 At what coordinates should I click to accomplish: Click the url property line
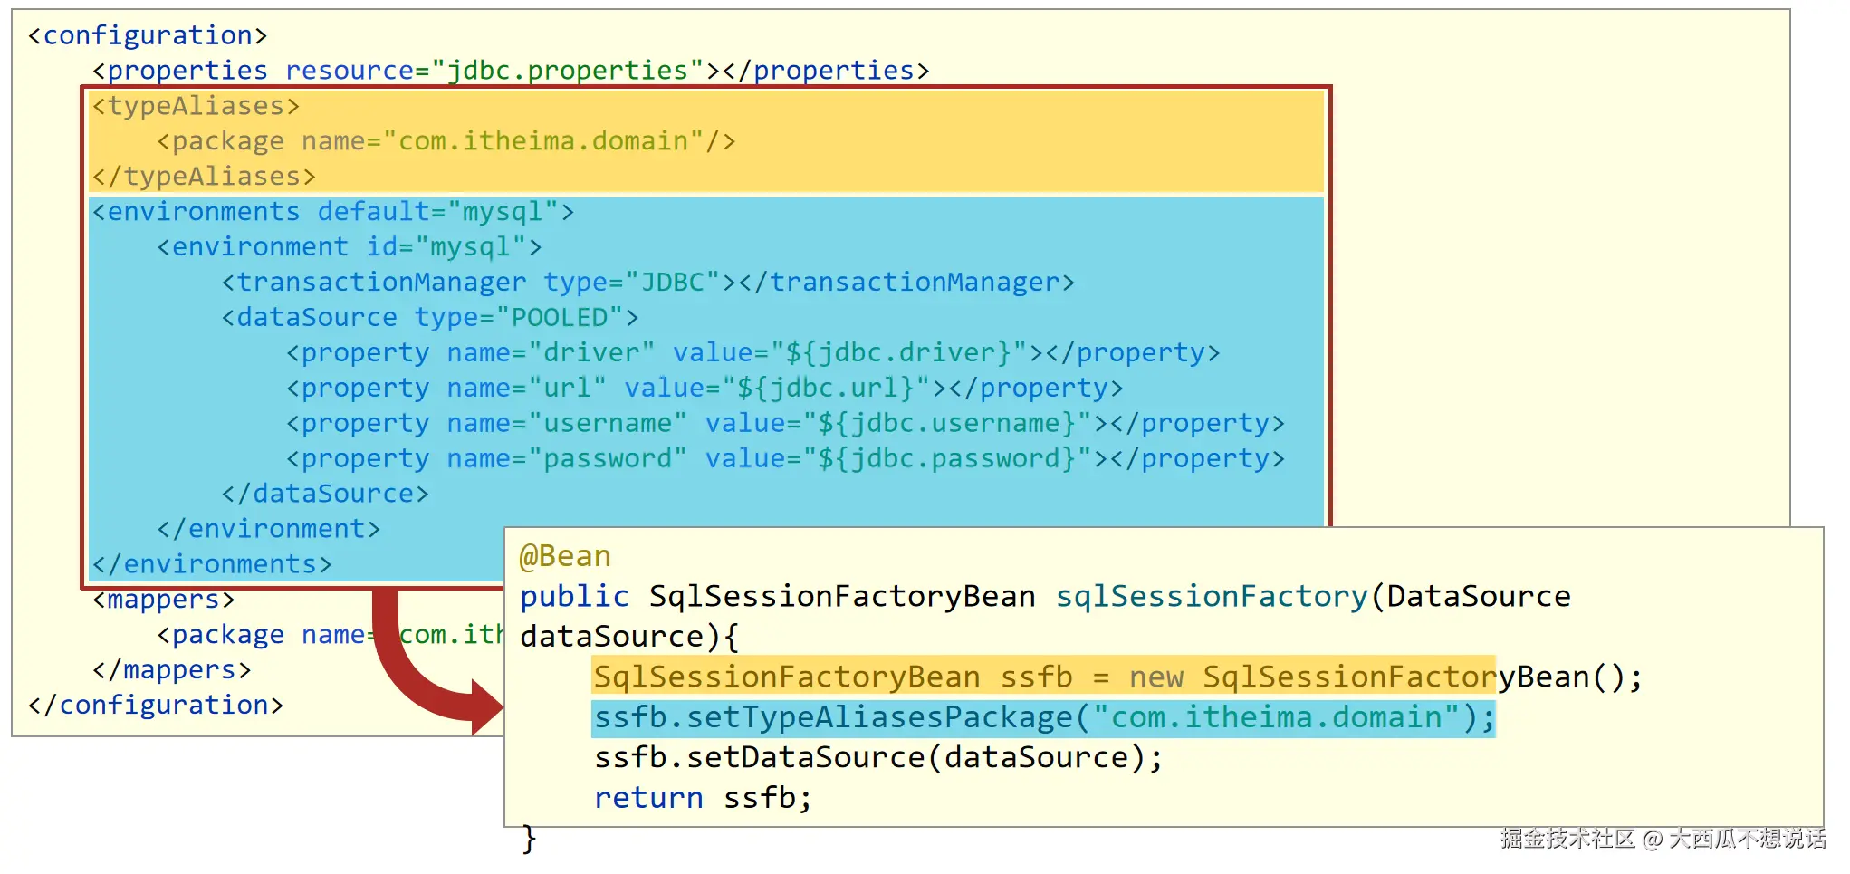click(705, 389)
